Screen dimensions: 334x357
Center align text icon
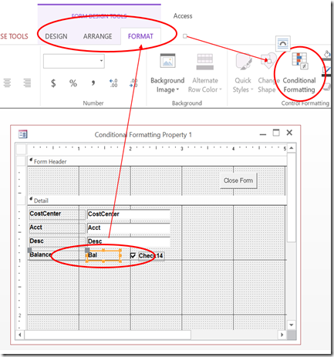tap(7, 83)
